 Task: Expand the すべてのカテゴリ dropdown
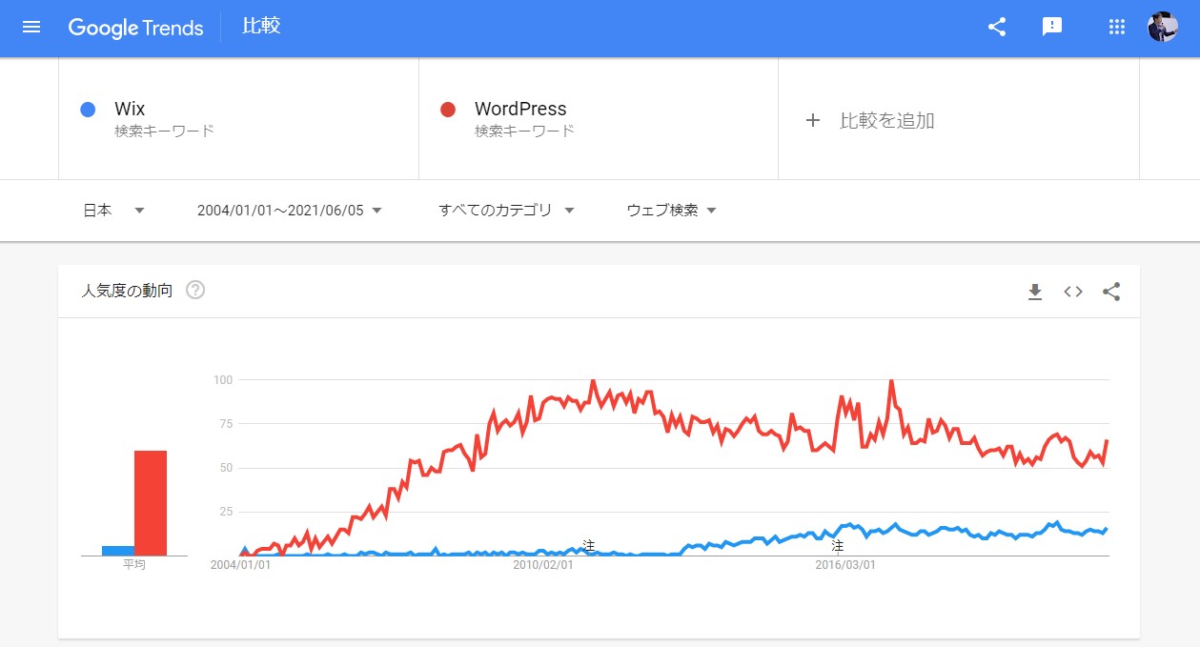coord(506,211)
